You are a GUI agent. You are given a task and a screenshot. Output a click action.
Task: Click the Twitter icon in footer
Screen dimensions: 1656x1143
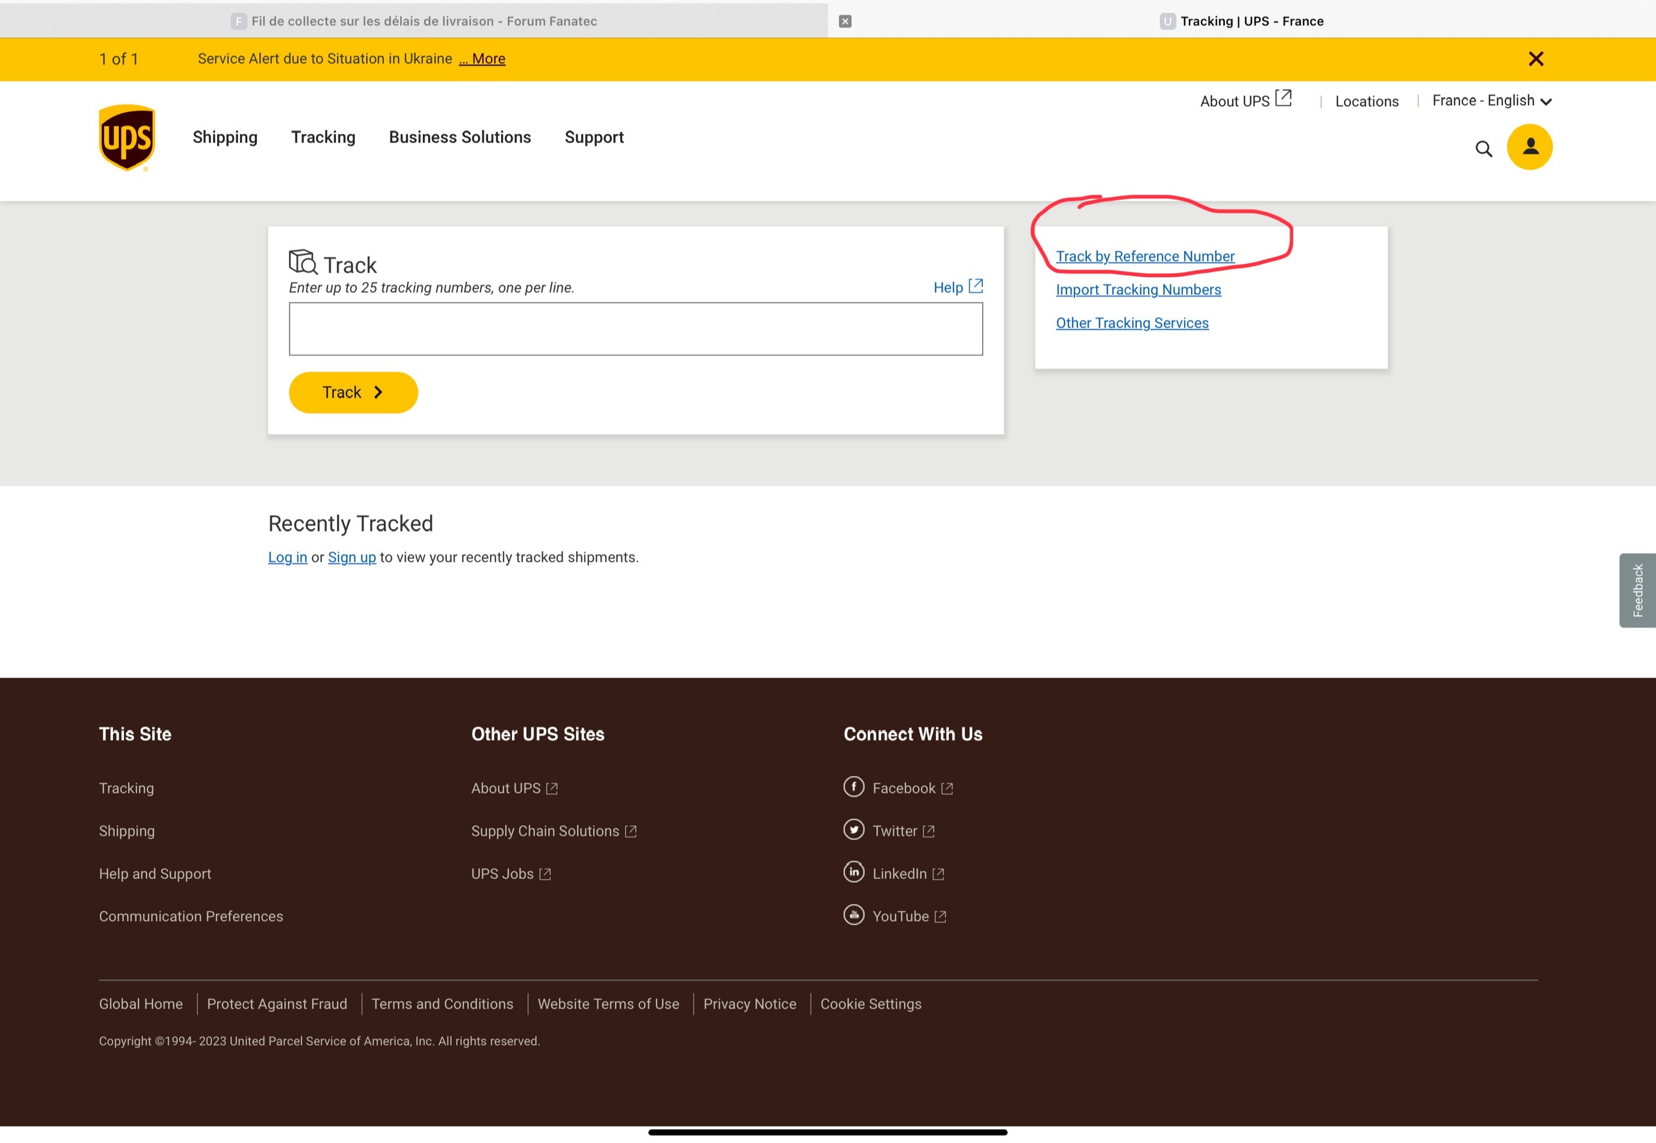853,829
